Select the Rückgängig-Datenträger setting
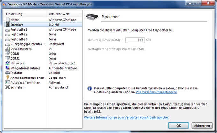 (43, 44)
